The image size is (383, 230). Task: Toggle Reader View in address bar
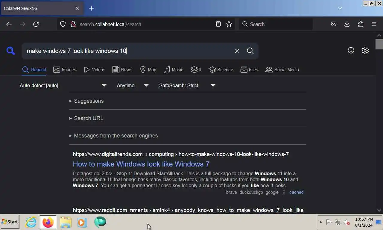click(x=218, y=24)
